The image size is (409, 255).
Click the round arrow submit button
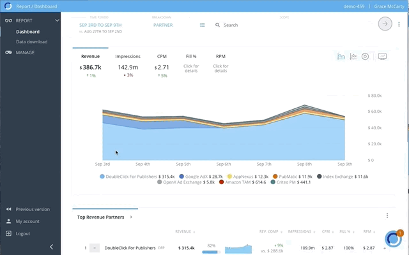click(x=385, y=24)
